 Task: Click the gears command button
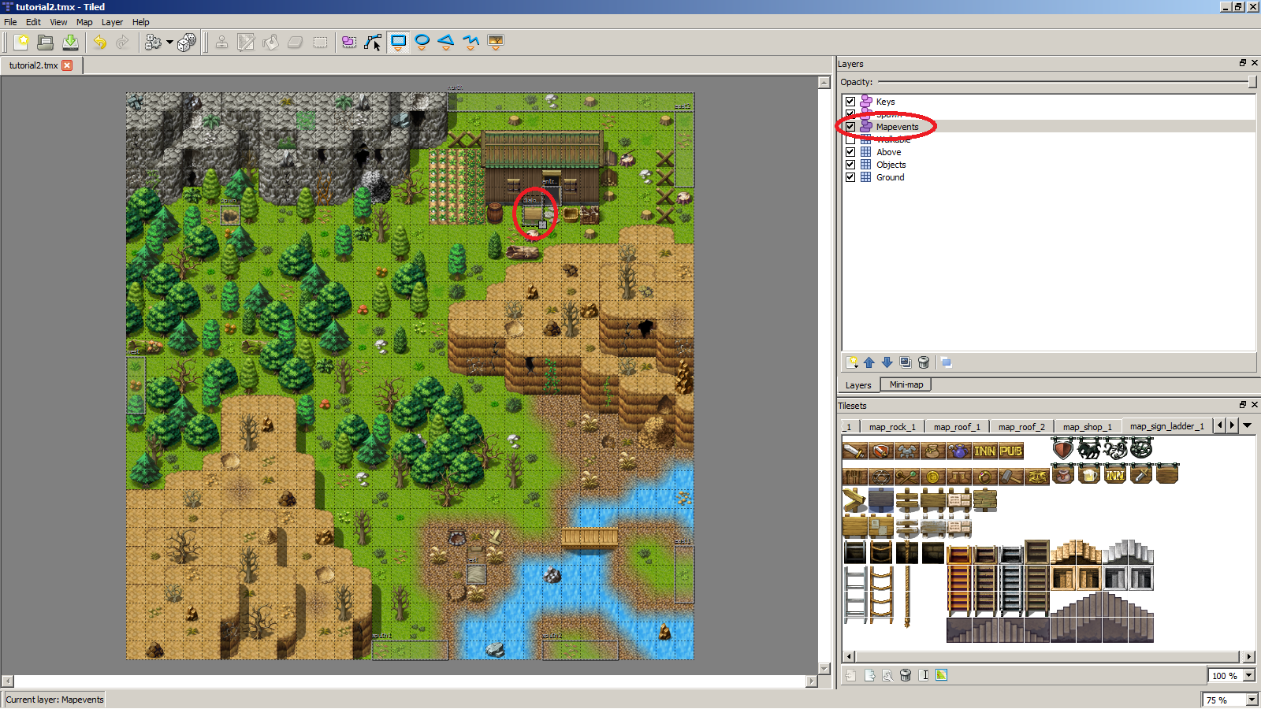[x=153, y=42]
